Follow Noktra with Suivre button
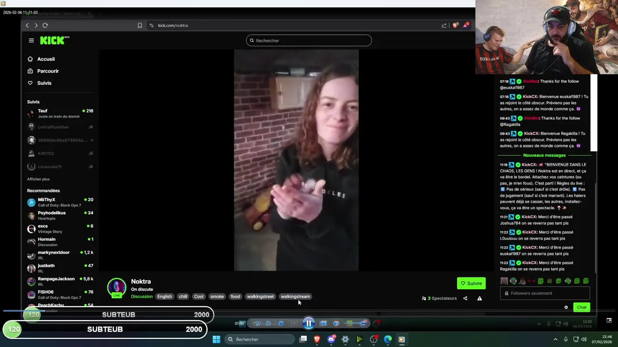 point(471,283)
